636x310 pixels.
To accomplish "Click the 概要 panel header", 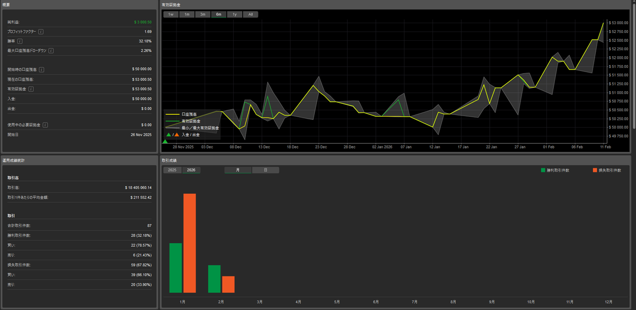I will [x=79, y=4].
